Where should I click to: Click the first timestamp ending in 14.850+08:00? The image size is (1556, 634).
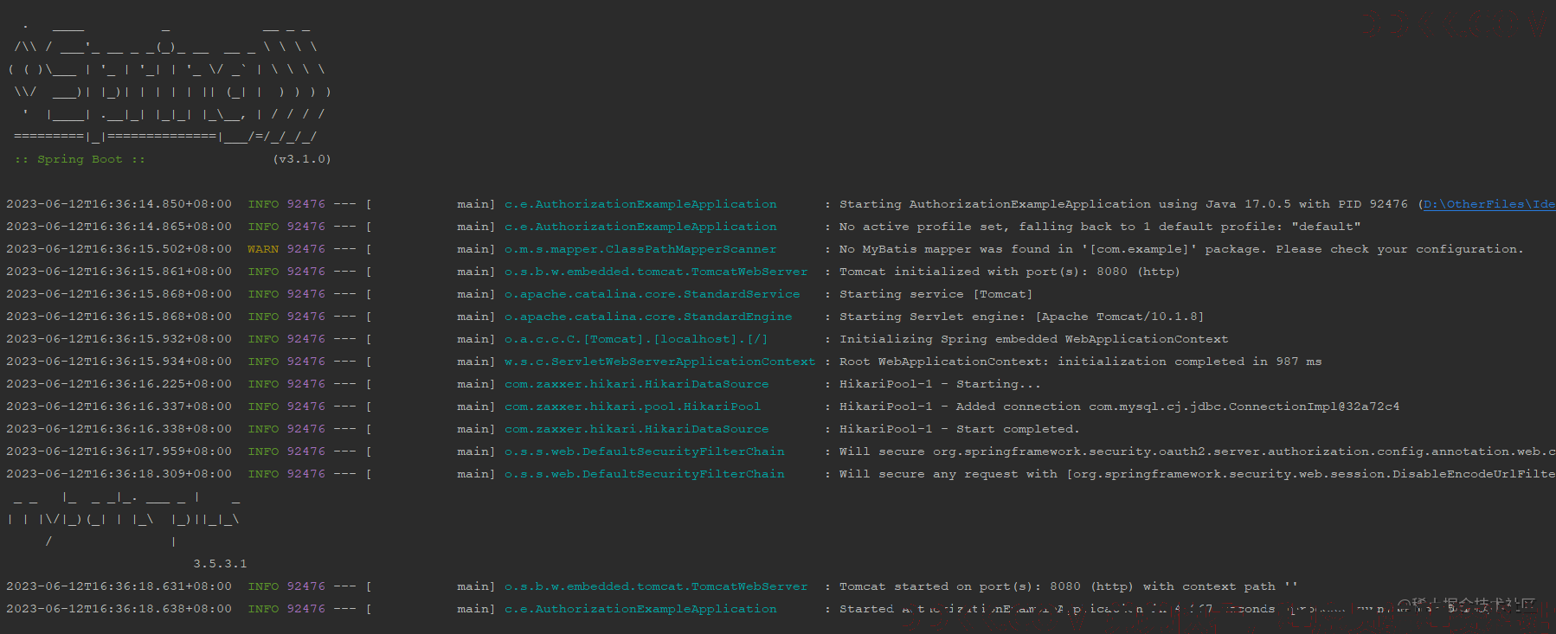[x=119, y=204]
